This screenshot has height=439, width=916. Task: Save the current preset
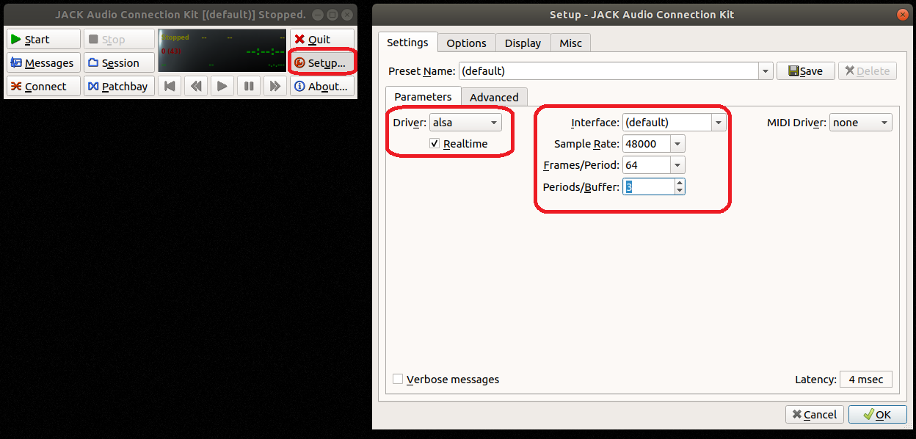(805, 71)
